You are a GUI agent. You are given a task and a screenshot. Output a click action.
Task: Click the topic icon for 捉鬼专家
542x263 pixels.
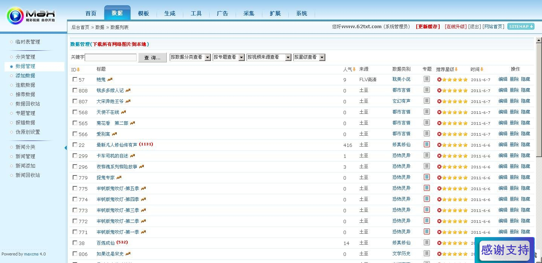[x=426, y=177]
